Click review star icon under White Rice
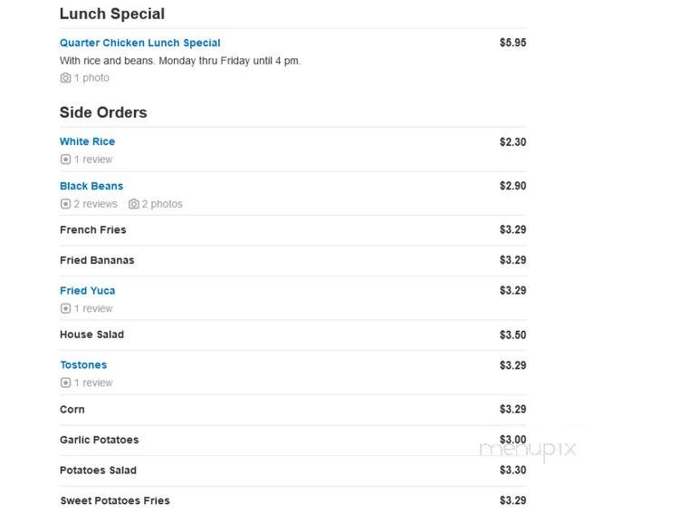 pyautogui.click(x=65, y=160)
